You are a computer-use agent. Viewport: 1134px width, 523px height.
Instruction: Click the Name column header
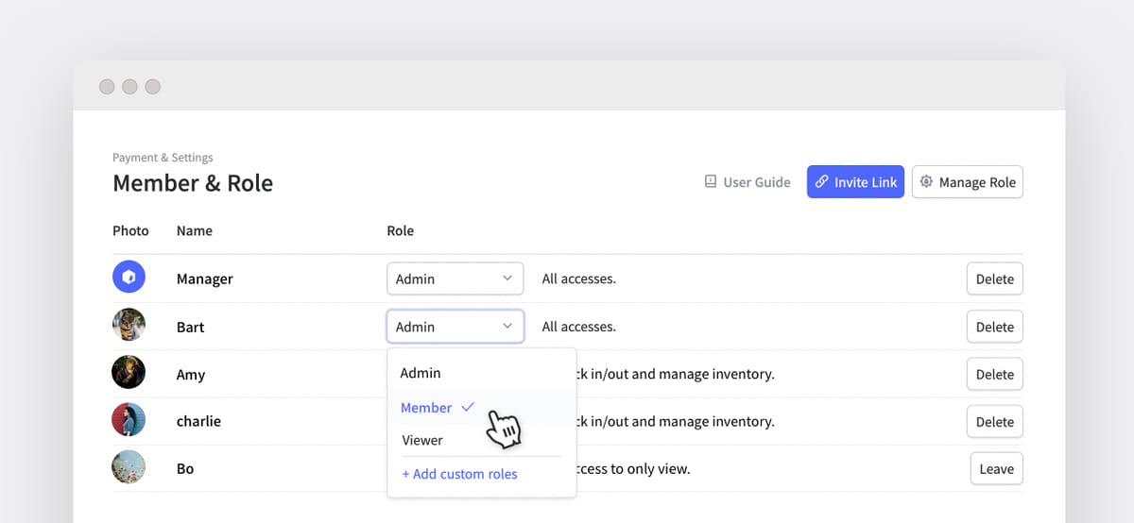tap(195, 230)
